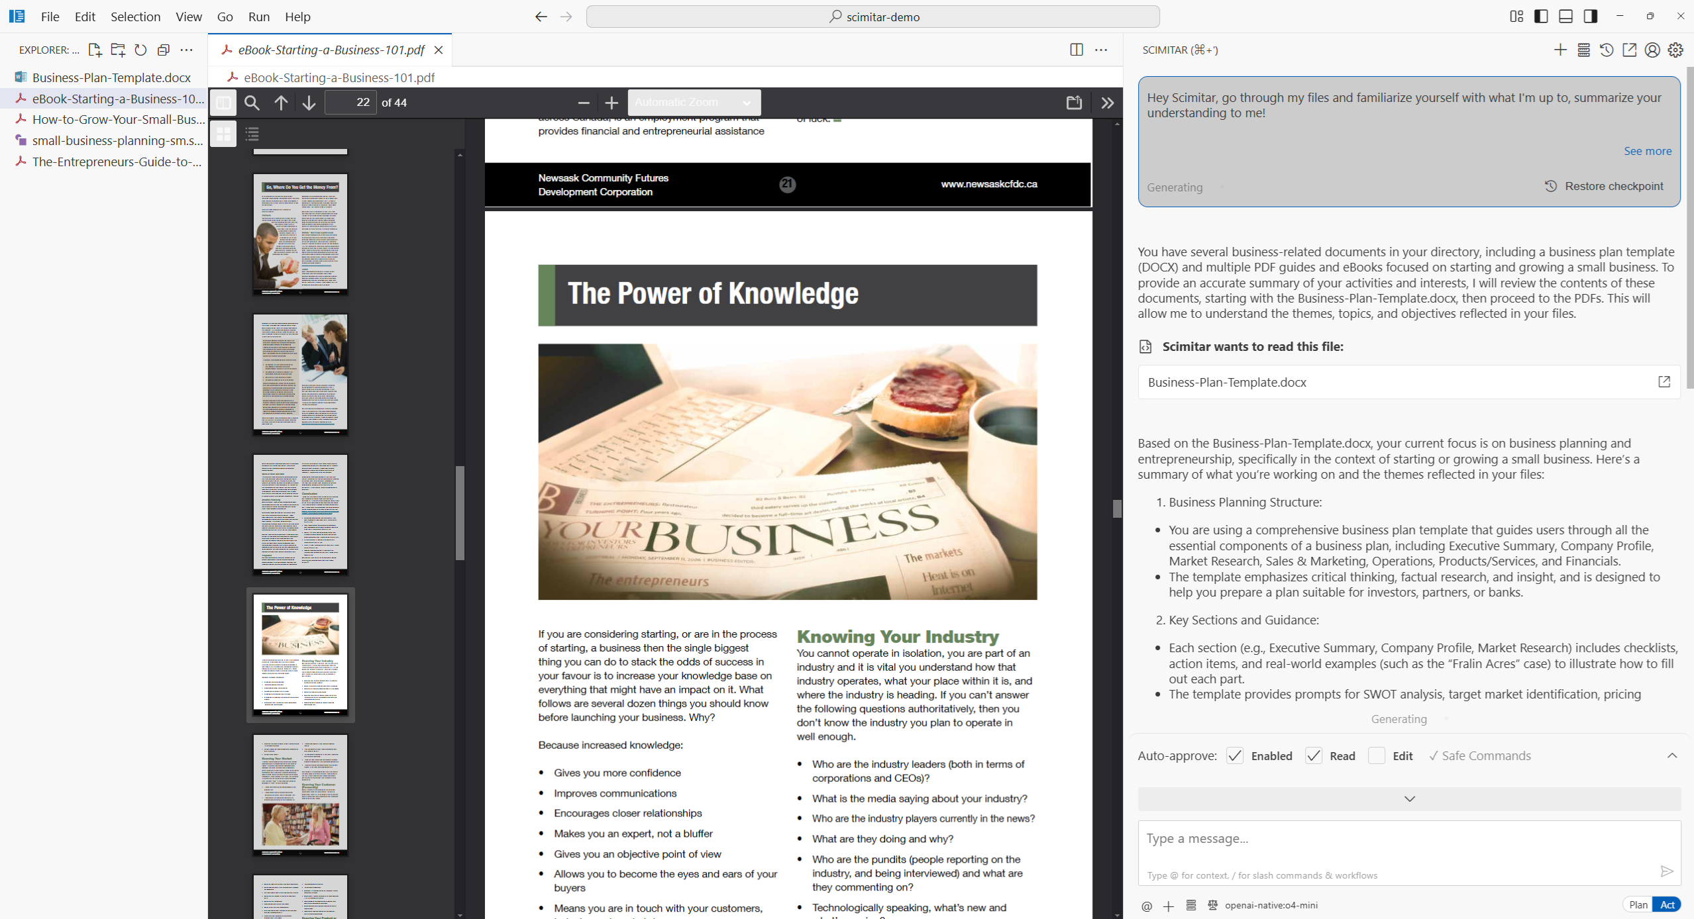Viewport: 1694px width, 919px height.
Task: Open the Run menu
Action: tap(259, 17)
